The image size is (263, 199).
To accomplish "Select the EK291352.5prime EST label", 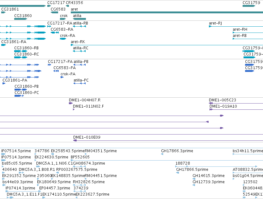I will pyautogui.click(x=19, y=176).
